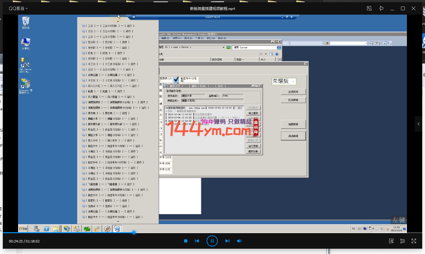Screen dimensions: 425x254
Task: Enter fullscreen mode in player
Action: click(414, 241)
